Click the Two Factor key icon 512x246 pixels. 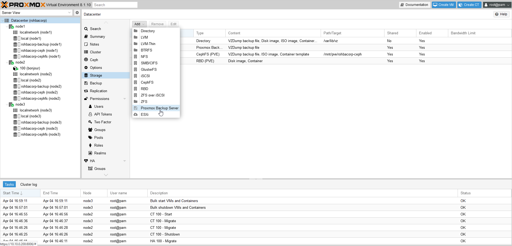pyautogui.click(x=90, y=122)
